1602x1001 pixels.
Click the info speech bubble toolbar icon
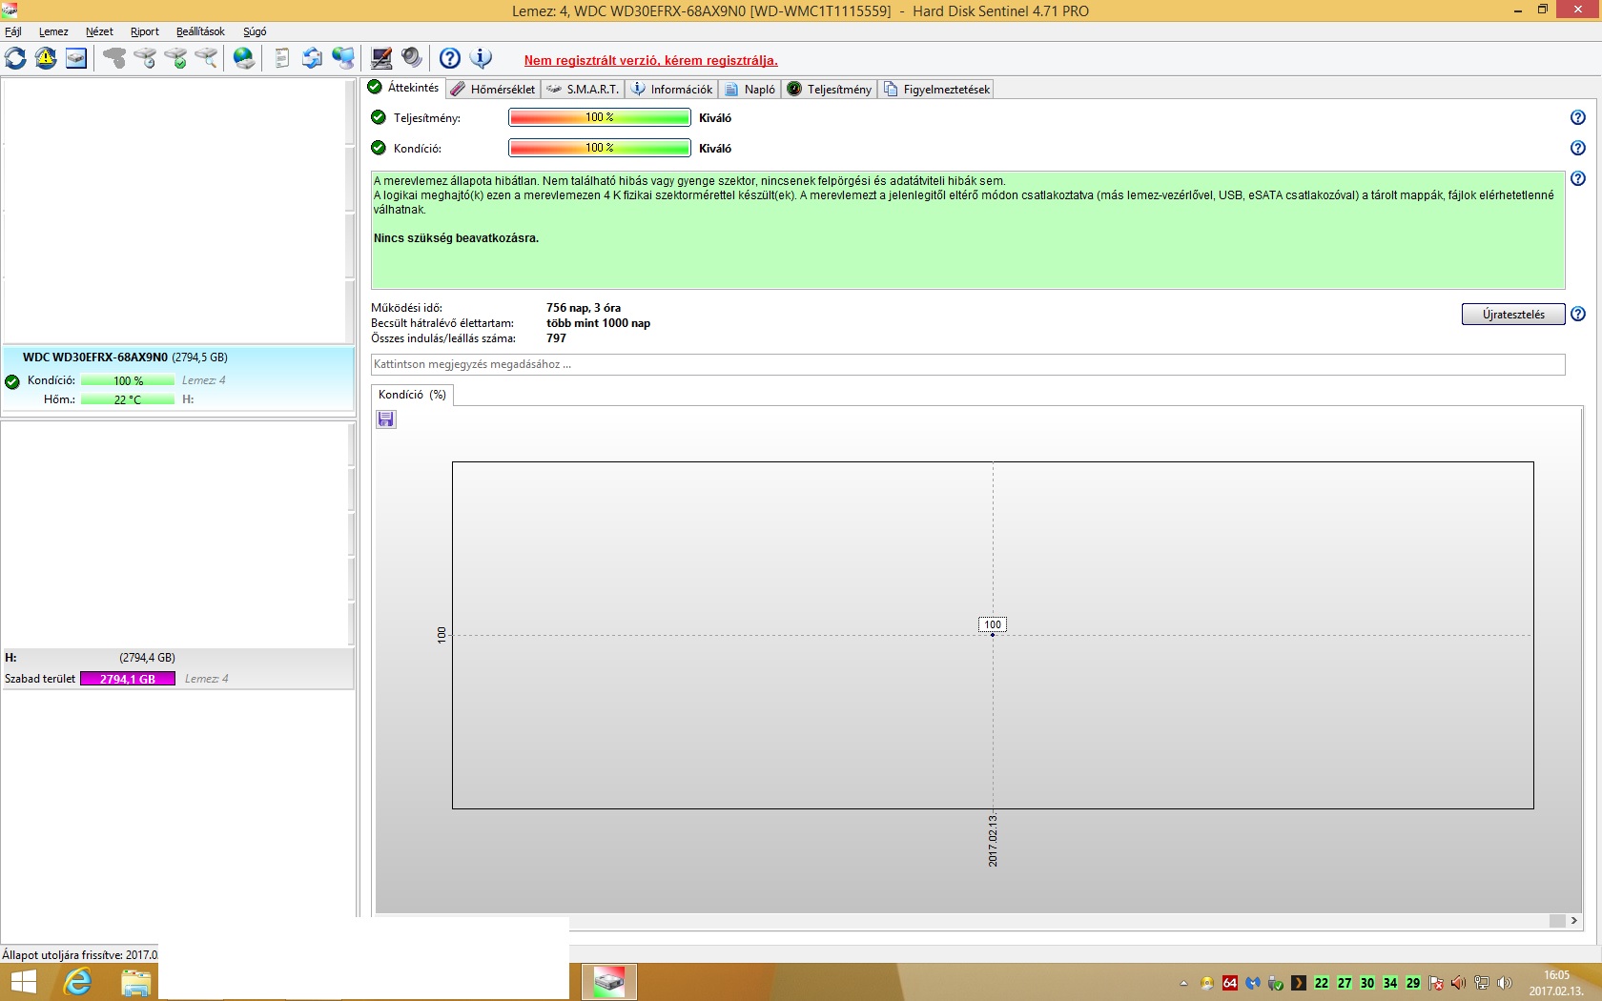coord(481,58)
